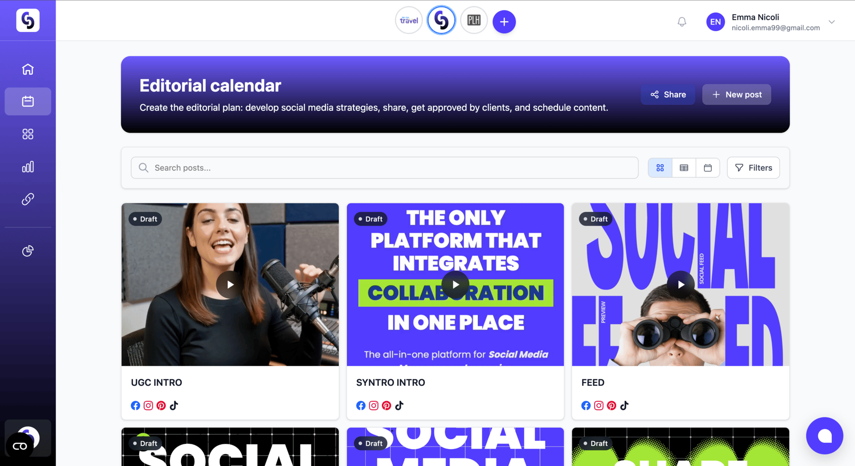Screen dimensions: 855x466
Task: Open the Links sidebar icon
Action: point(28,199)
